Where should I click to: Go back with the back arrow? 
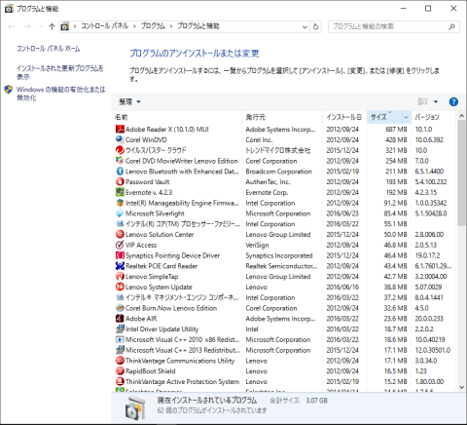click(12, 26)
